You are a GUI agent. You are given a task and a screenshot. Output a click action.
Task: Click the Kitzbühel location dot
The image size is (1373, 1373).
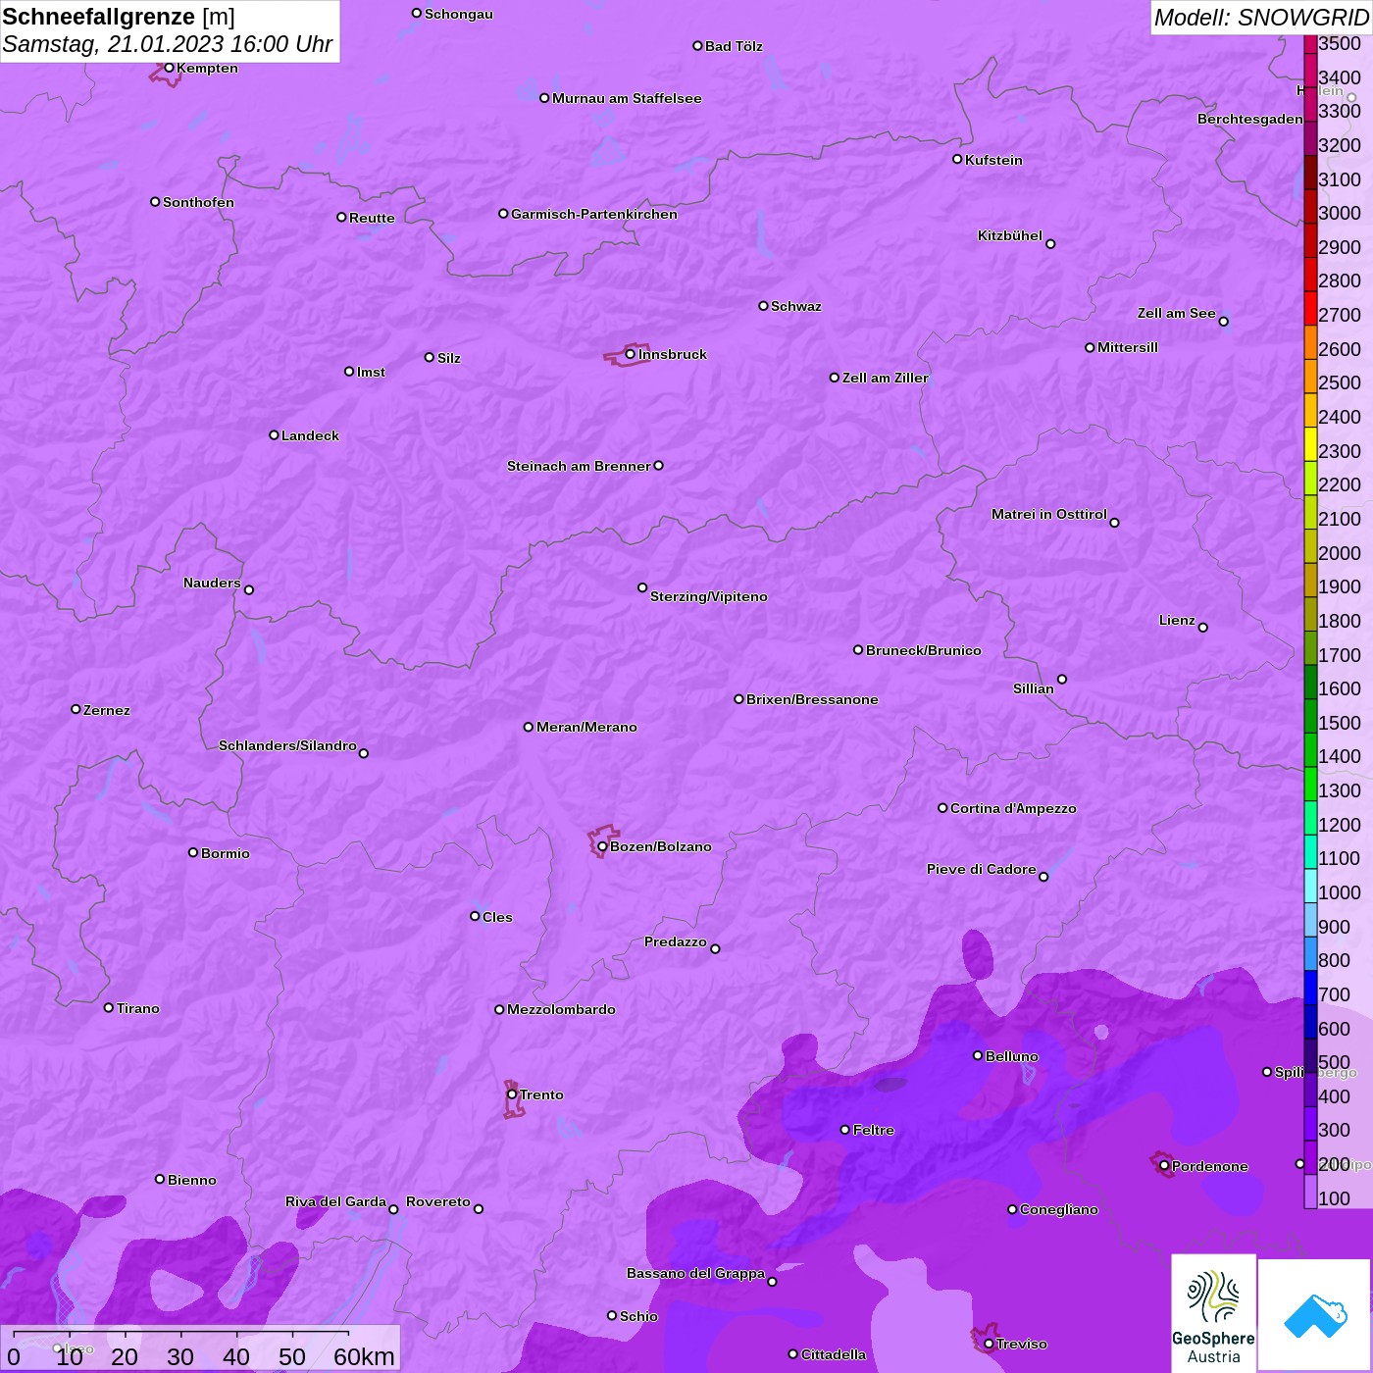coord(1050,244)
